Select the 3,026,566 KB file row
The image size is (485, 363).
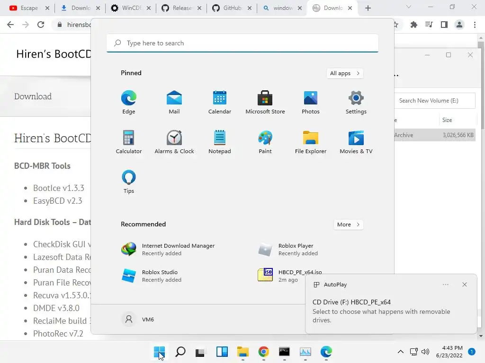point(435,135)
